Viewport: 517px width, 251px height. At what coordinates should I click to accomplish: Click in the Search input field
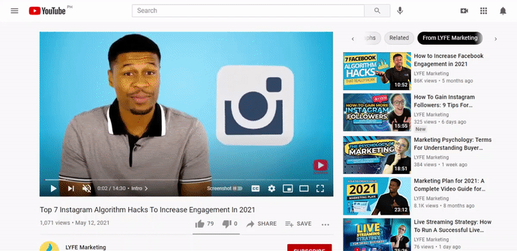point(248,10)
